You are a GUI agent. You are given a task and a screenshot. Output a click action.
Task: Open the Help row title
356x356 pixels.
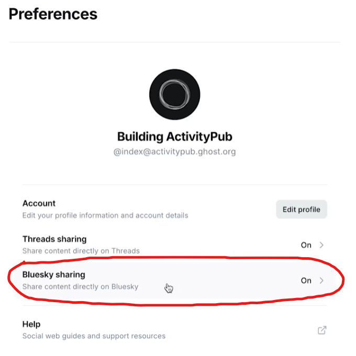(31, 324)
